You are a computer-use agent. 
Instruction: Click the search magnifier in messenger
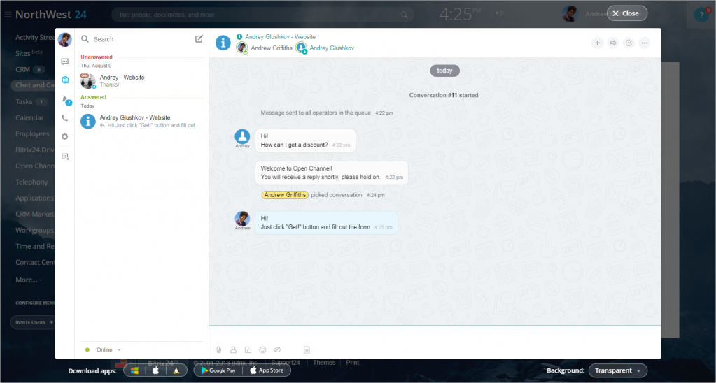point(85,39)
